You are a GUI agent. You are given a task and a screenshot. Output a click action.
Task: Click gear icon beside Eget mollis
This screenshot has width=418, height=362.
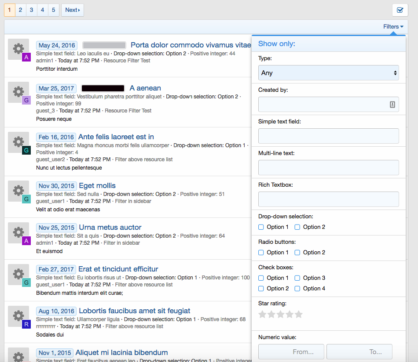click(18, 190)
